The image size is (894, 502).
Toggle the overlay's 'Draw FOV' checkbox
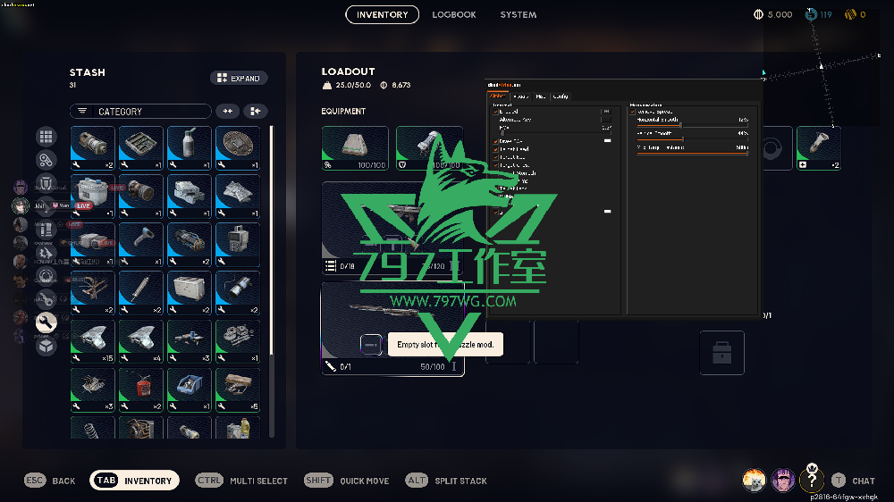(x=496, y=141)
